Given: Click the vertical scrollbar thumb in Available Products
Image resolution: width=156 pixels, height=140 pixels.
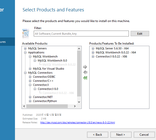Looking at the screenshot, I should [79, 73].
